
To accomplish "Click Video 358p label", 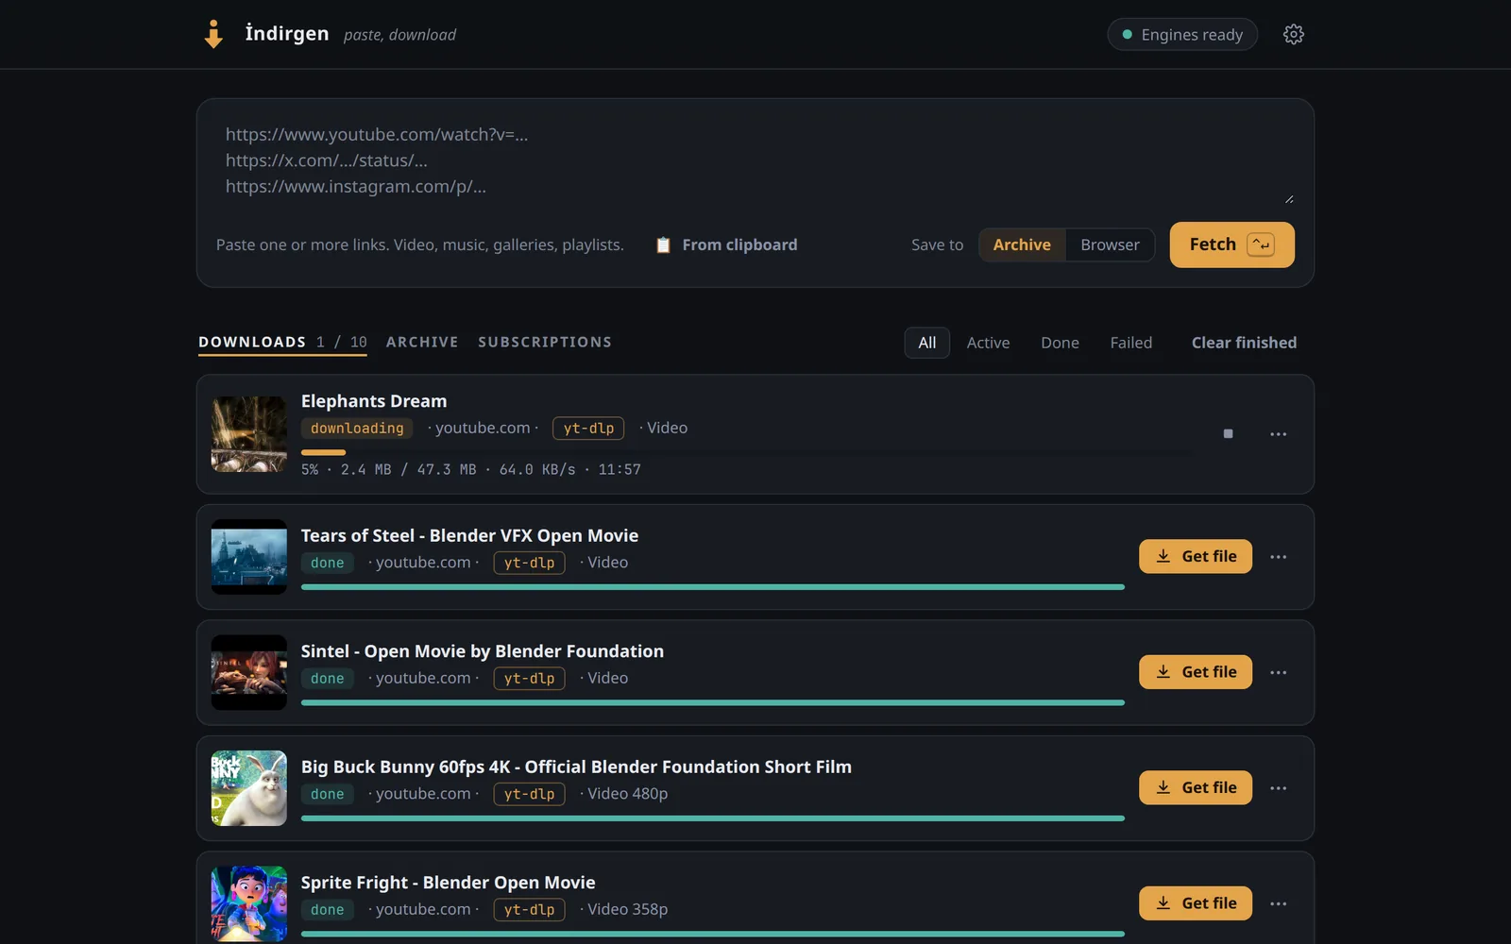I will point(627,909).
